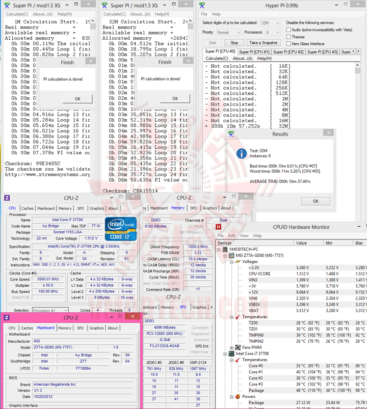
Task: Open Calculate menu in first Super PI window
Action: pyautogui.click(x=17, y=14)
